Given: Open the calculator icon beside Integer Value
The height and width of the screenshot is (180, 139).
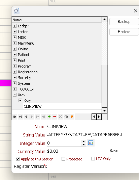Looking at the screenshot, I should point(91,143).
